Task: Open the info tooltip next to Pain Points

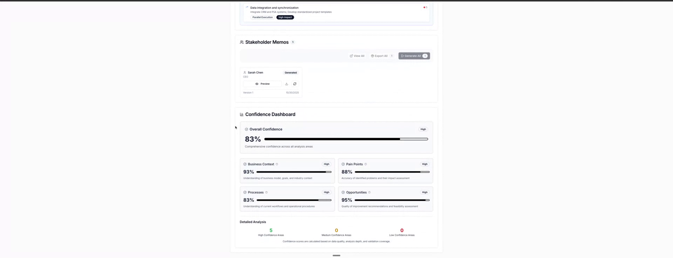Action: [366, 164]
